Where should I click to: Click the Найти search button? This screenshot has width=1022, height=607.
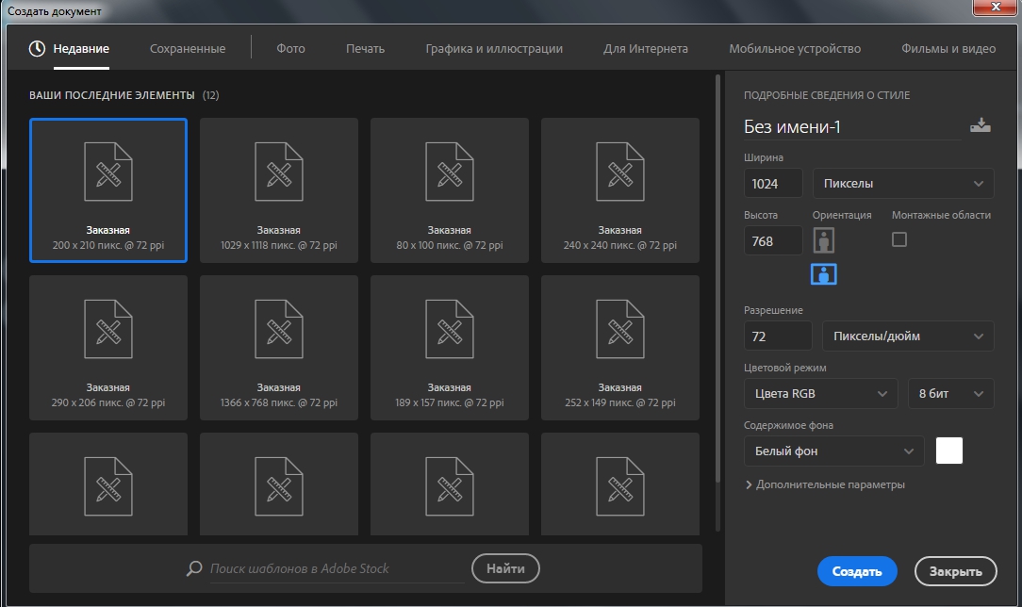(505, 568)
